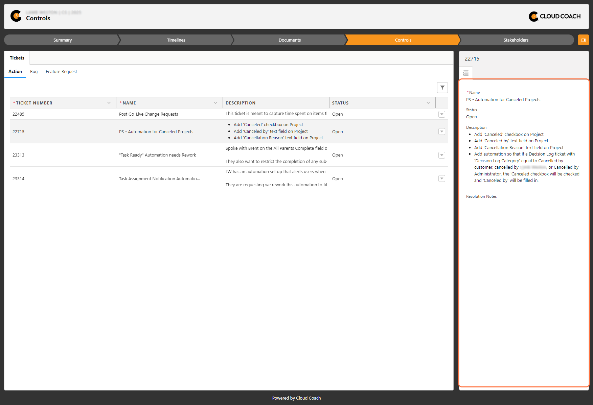Switch to the Feature Request tab
The height and width of the screenshot is (405, 593).
[x=61, y=71]
